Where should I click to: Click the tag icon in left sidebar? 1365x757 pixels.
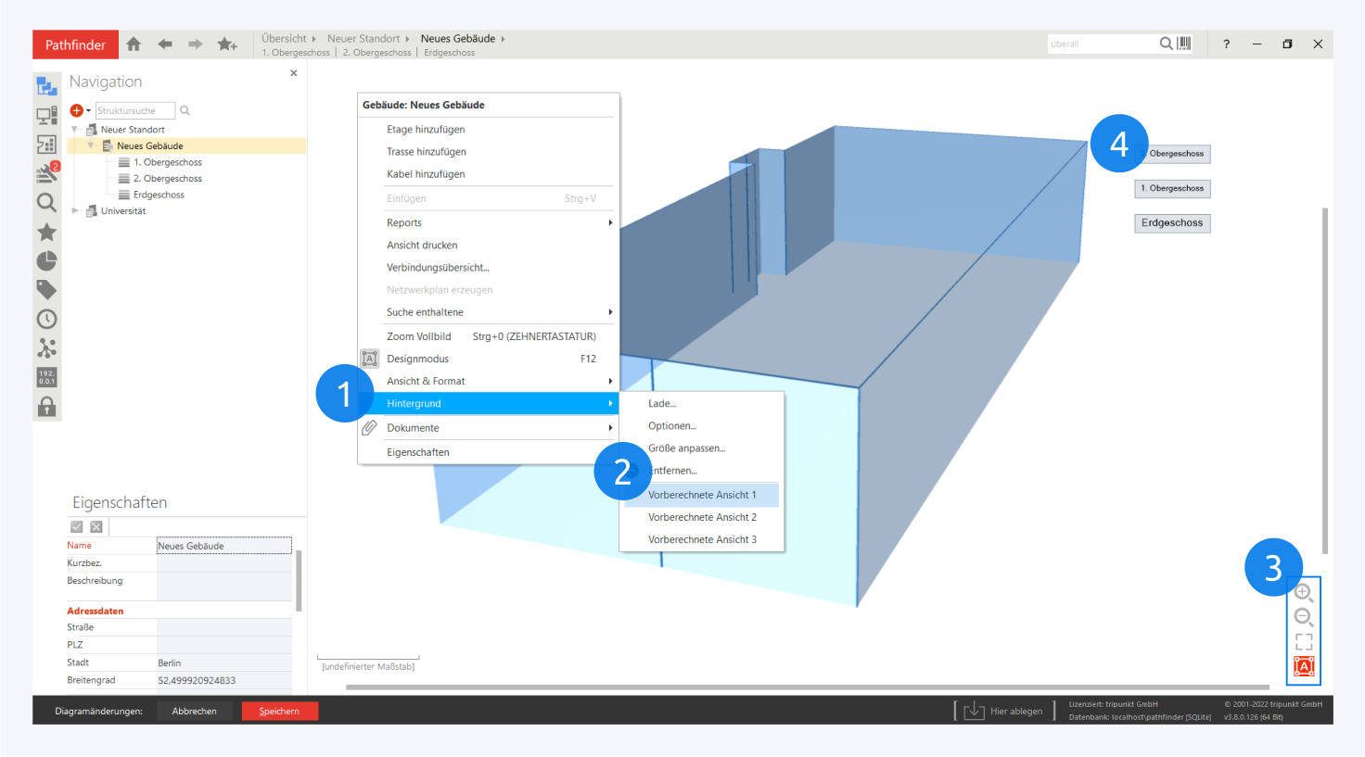point(46,290)
